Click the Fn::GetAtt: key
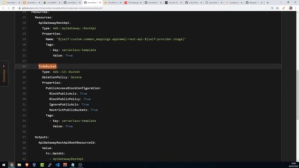Viewport: 299px width, 168px height. click(x=55, y=154)
